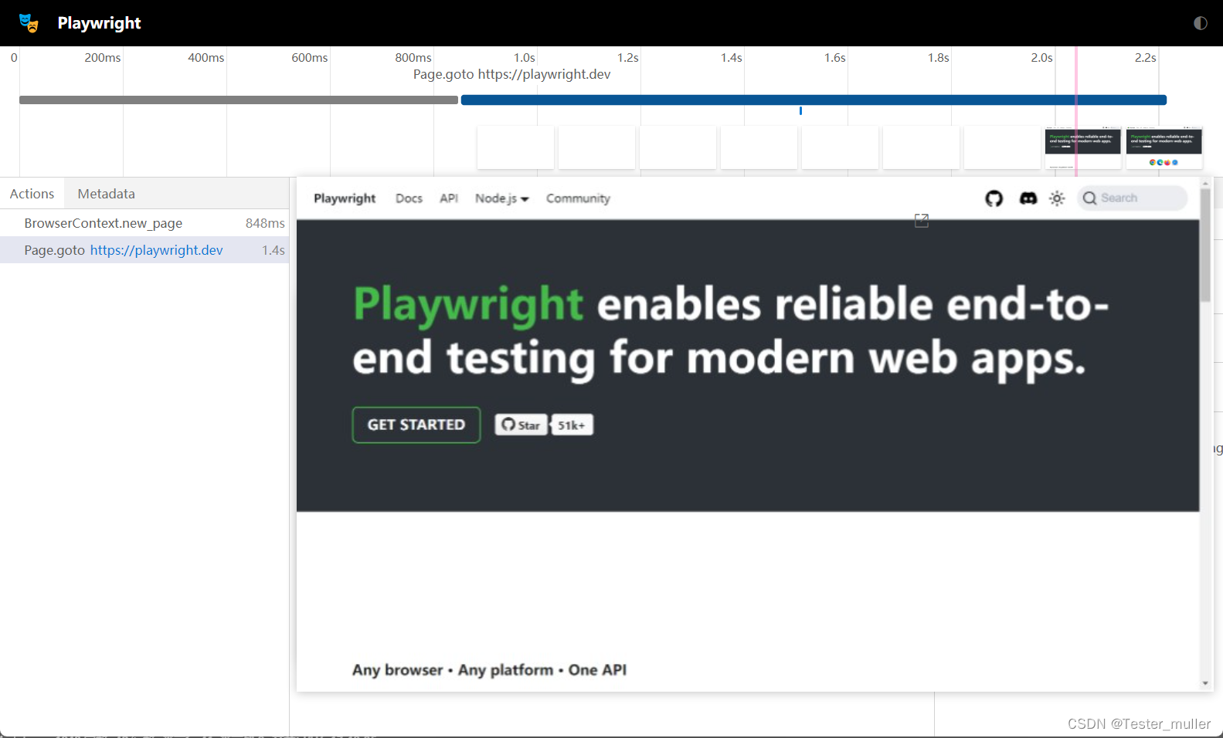Screen dimensions: 1223x738
Task: Switch to the Actions tab
Action: tap(32, 194)
